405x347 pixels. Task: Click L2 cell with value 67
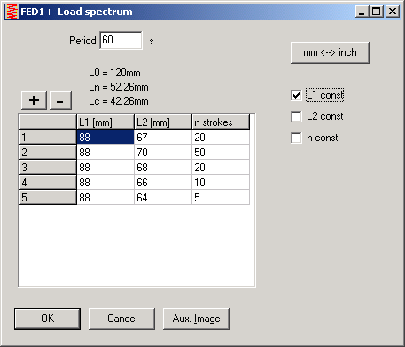tap(163, 137)
